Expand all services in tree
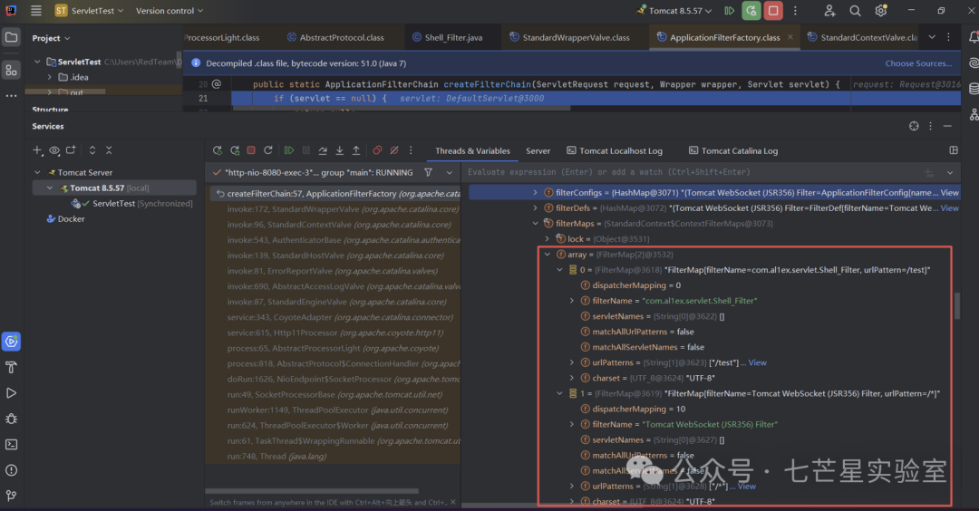Screen dimensions: 979x511 (92, 150)
